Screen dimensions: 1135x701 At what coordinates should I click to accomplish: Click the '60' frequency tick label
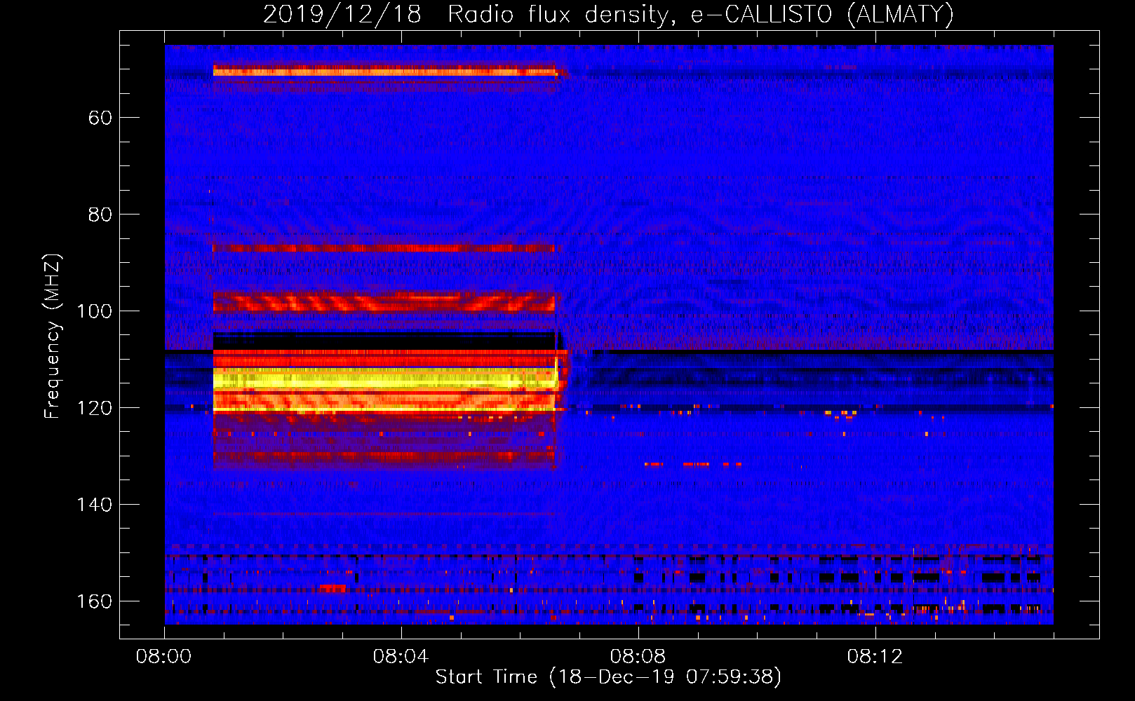click(100, 118)
